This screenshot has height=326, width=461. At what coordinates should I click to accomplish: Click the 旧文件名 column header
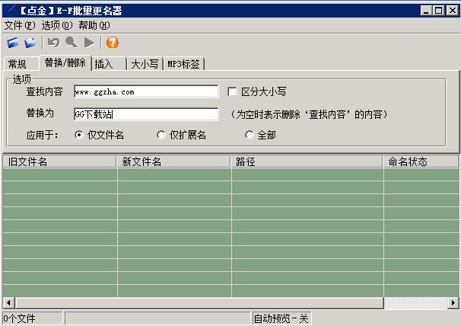click(59, 161)
